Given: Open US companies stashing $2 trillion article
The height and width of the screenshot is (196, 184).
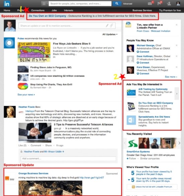Looking at the screenshot, I should (57, 76).
